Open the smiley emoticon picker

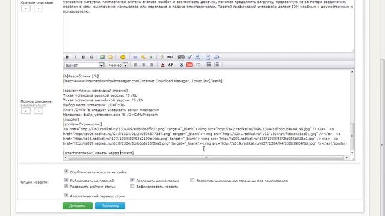coord(123,57)
